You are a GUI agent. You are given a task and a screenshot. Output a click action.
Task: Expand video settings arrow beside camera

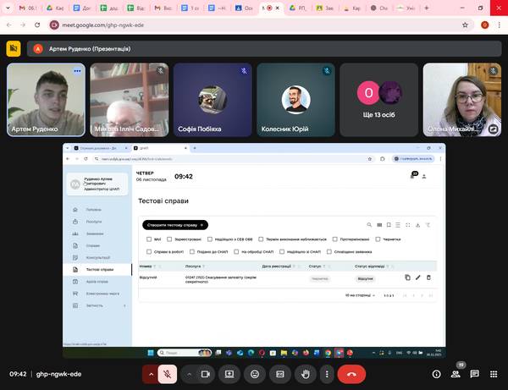pyautogui.click(x=189, y=373)
